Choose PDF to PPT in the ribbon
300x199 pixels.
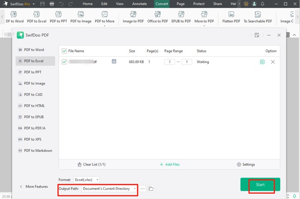coord(58,17)
